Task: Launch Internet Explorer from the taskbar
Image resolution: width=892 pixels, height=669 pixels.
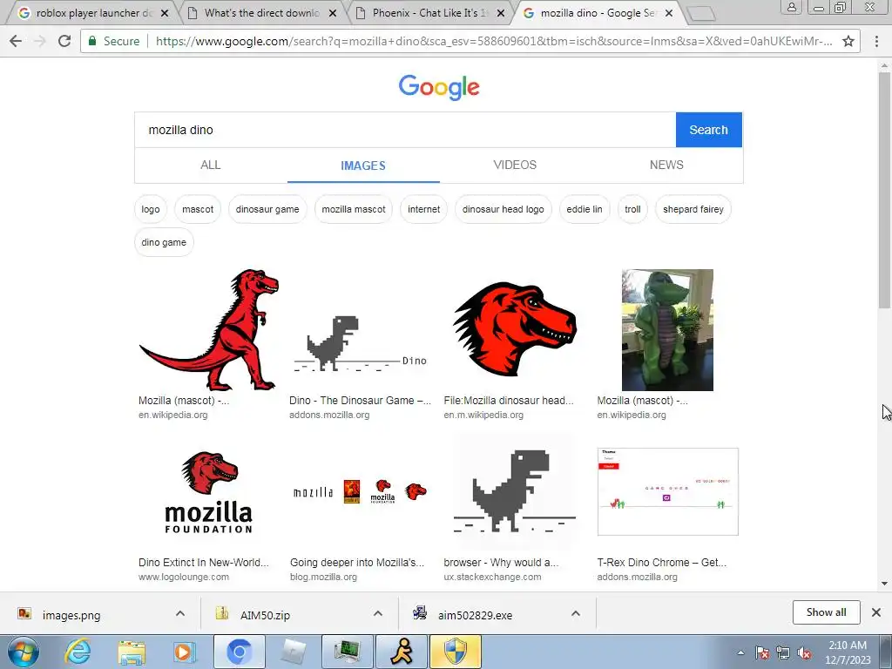Action: click(78, 652)
